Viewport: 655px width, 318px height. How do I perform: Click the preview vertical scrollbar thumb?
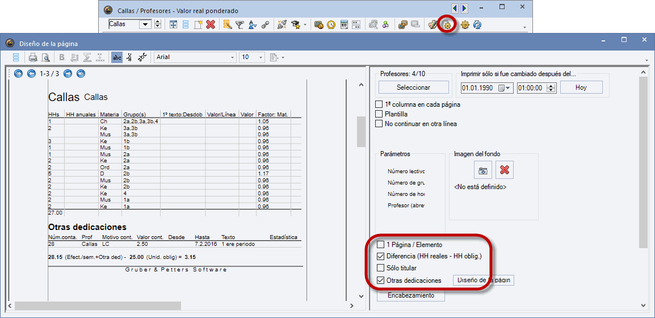pyautogui.click(x=361, y=131)
